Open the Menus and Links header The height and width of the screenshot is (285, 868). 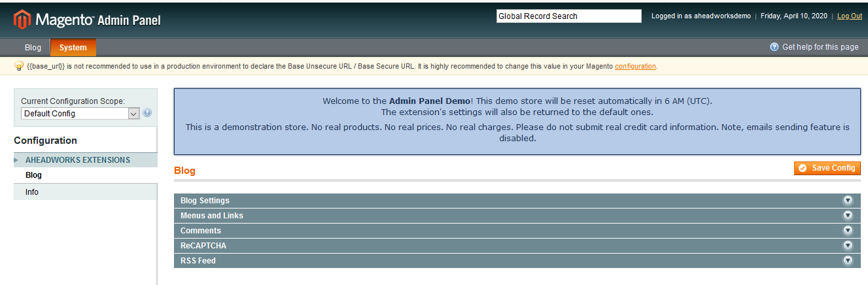[517, 216]
